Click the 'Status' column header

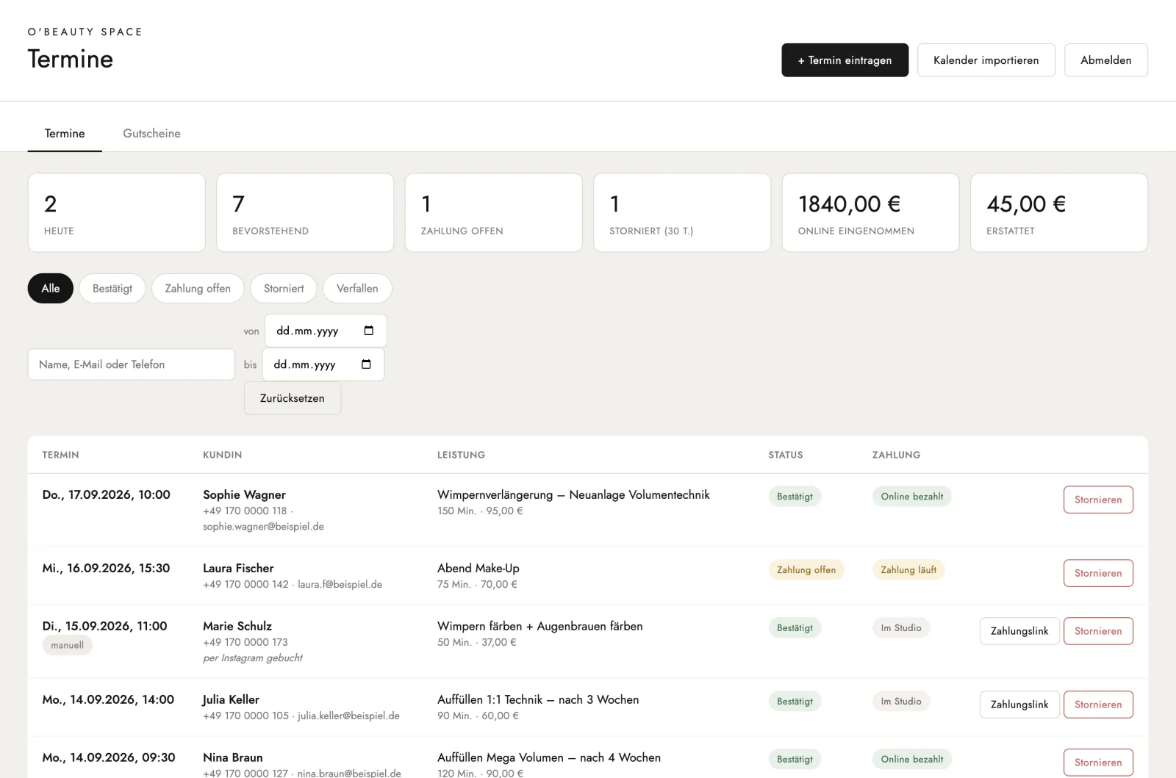(x=786, y=455)
